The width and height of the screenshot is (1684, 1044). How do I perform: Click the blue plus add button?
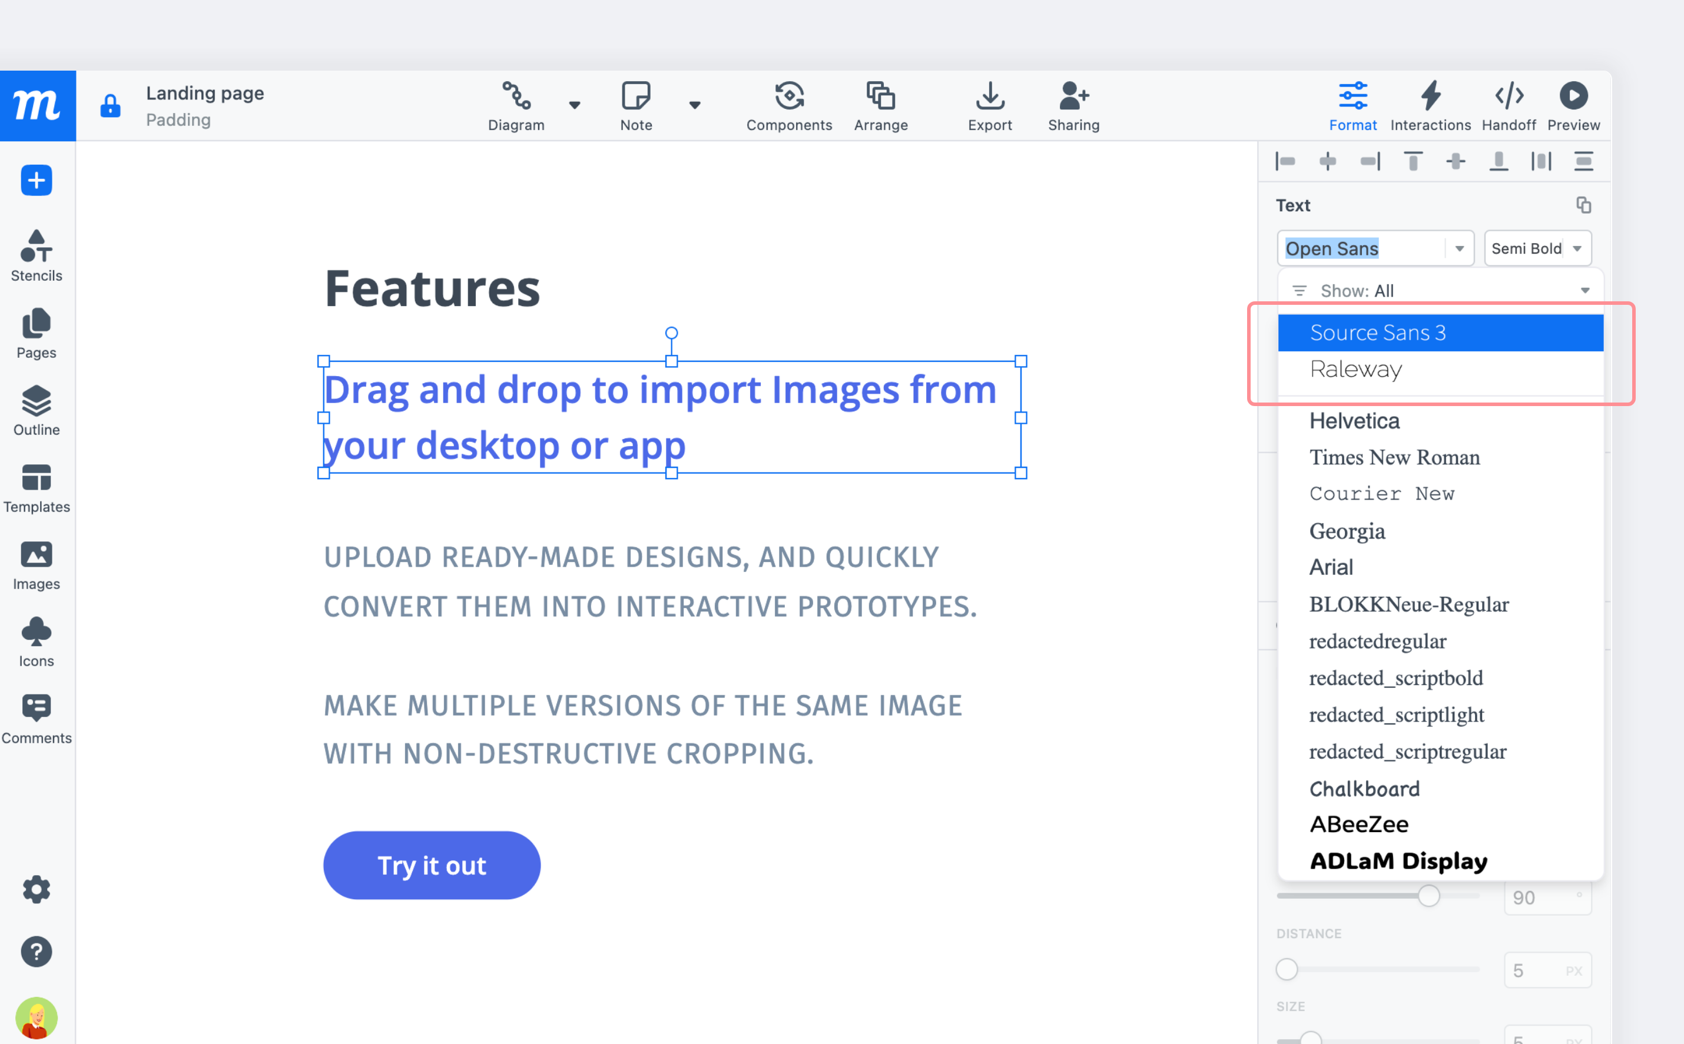click(37, 180)
